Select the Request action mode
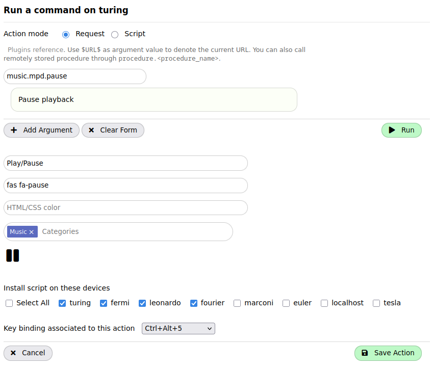434x368 pixels. 66,34
